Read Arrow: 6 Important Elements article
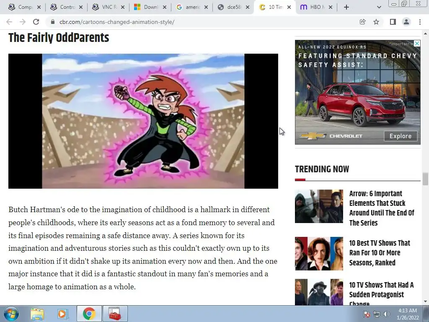Screen dimensions: 429x322 click(382, 208)
